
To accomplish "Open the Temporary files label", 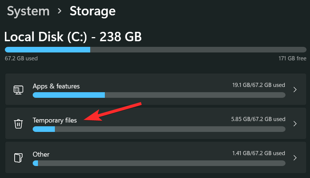I will point(54,120).
